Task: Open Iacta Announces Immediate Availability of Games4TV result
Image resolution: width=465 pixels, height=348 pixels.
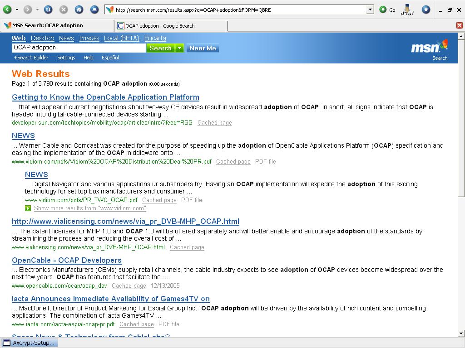Action: (111, 299)
